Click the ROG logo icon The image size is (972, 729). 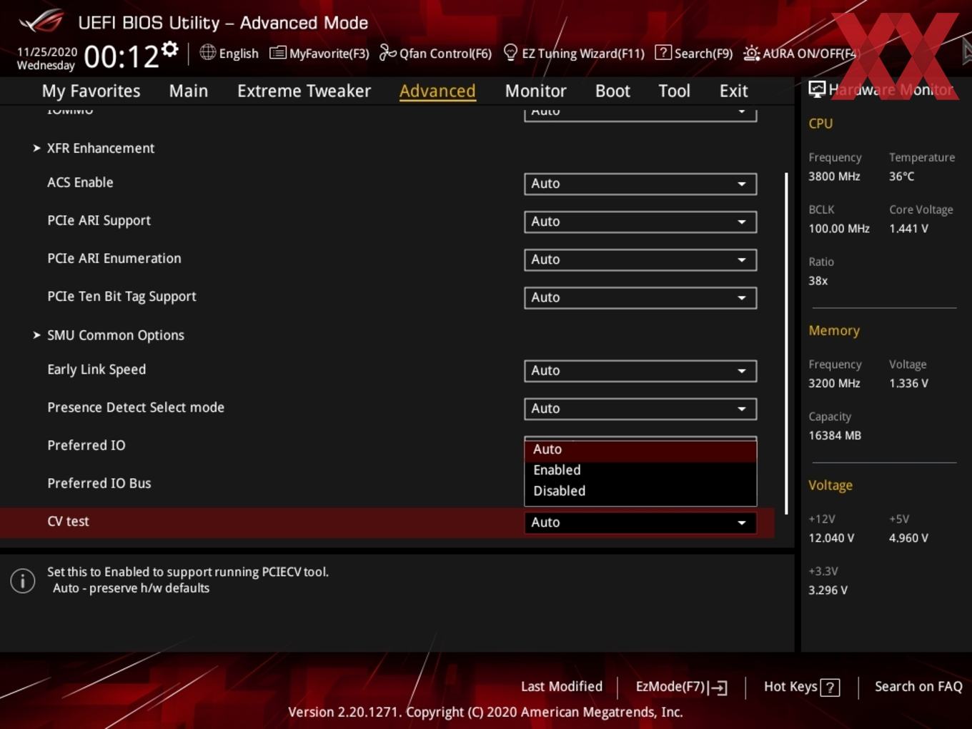[41, 21]
